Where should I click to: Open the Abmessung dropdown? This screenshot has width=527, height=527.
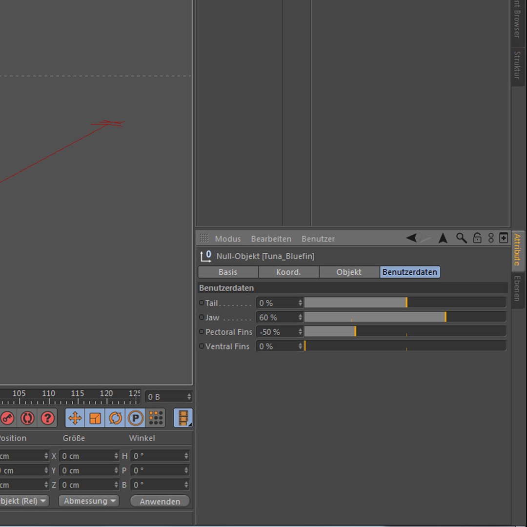coord(89,501)
